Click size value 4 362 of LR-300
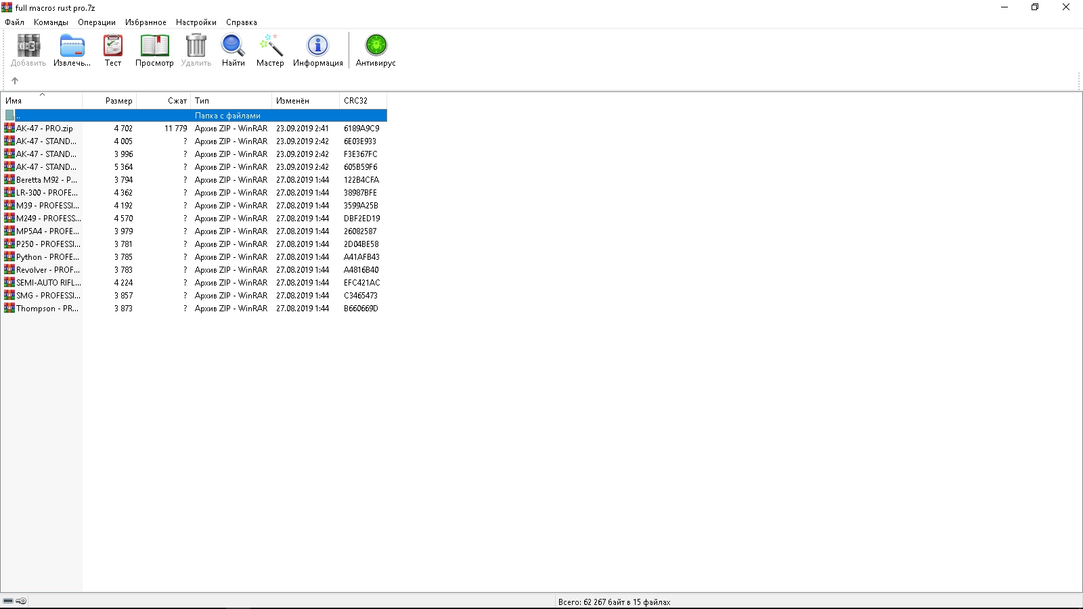The image size is (1083, 609). point(123,192)
